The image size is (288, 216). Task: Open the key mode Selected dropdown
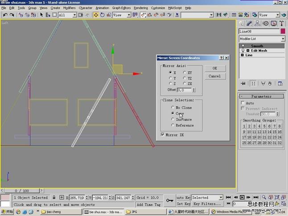pos(221,198)
